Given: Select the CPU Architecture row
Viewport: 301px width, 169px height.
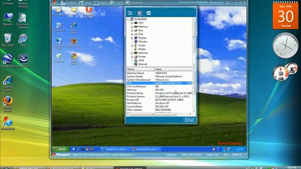Looking at the screenshot, I should tap(159, 86).
